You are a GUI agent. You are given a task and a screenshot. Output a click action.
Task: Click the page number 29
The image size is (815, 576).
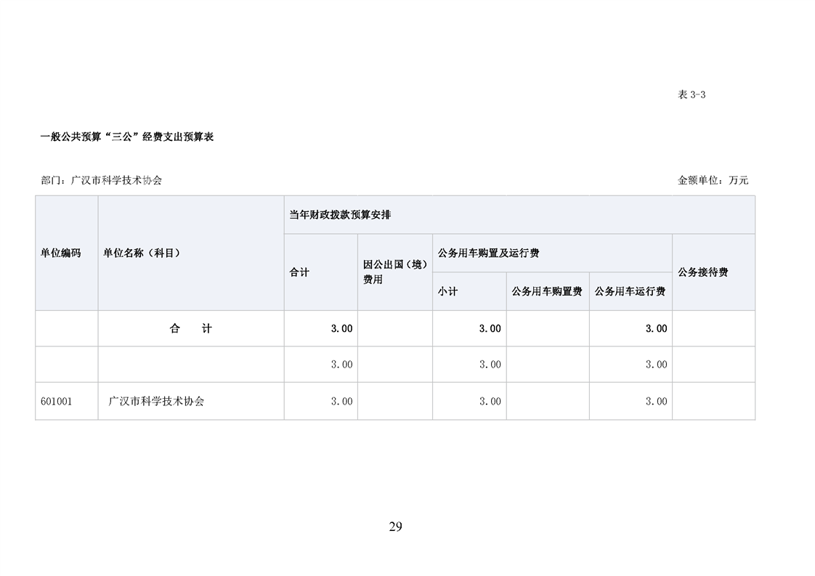[x=395, y=527]
